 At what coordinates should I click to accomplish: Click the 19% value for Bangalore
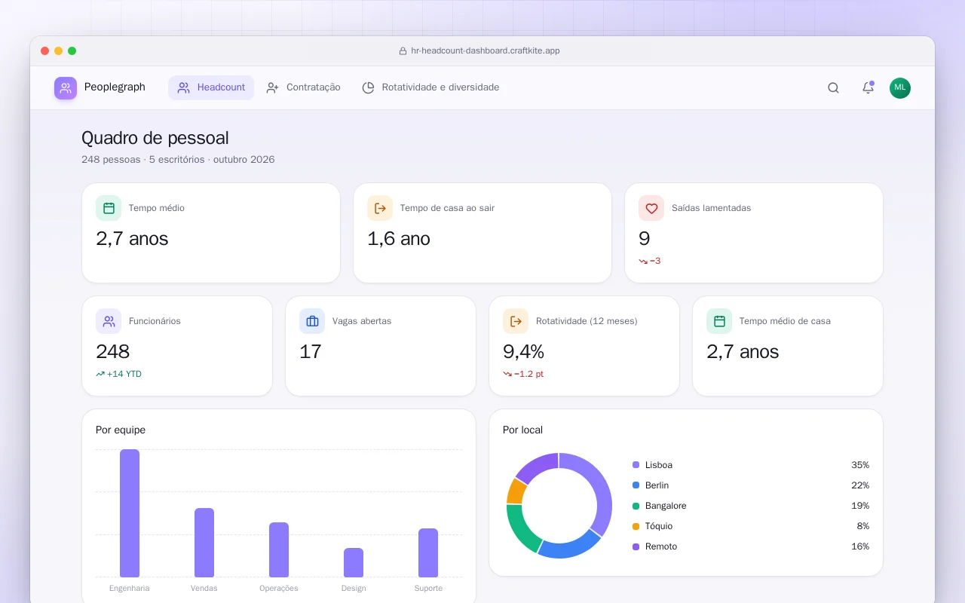[860, 506]
